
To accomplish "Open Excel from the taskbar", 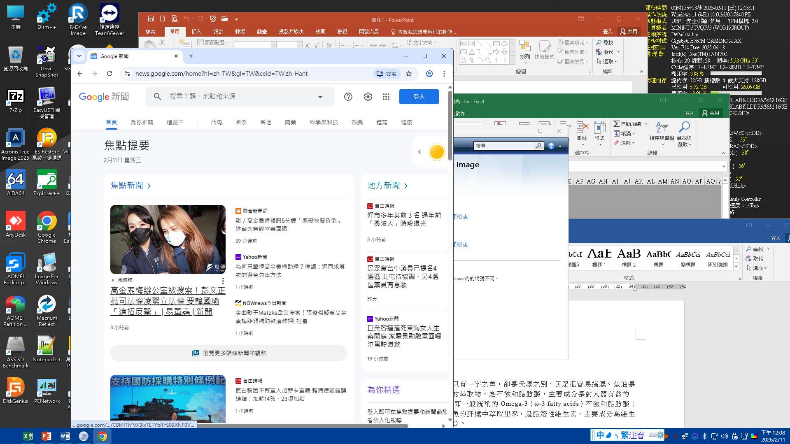I will pyautogui.click(x=28, y=436).
